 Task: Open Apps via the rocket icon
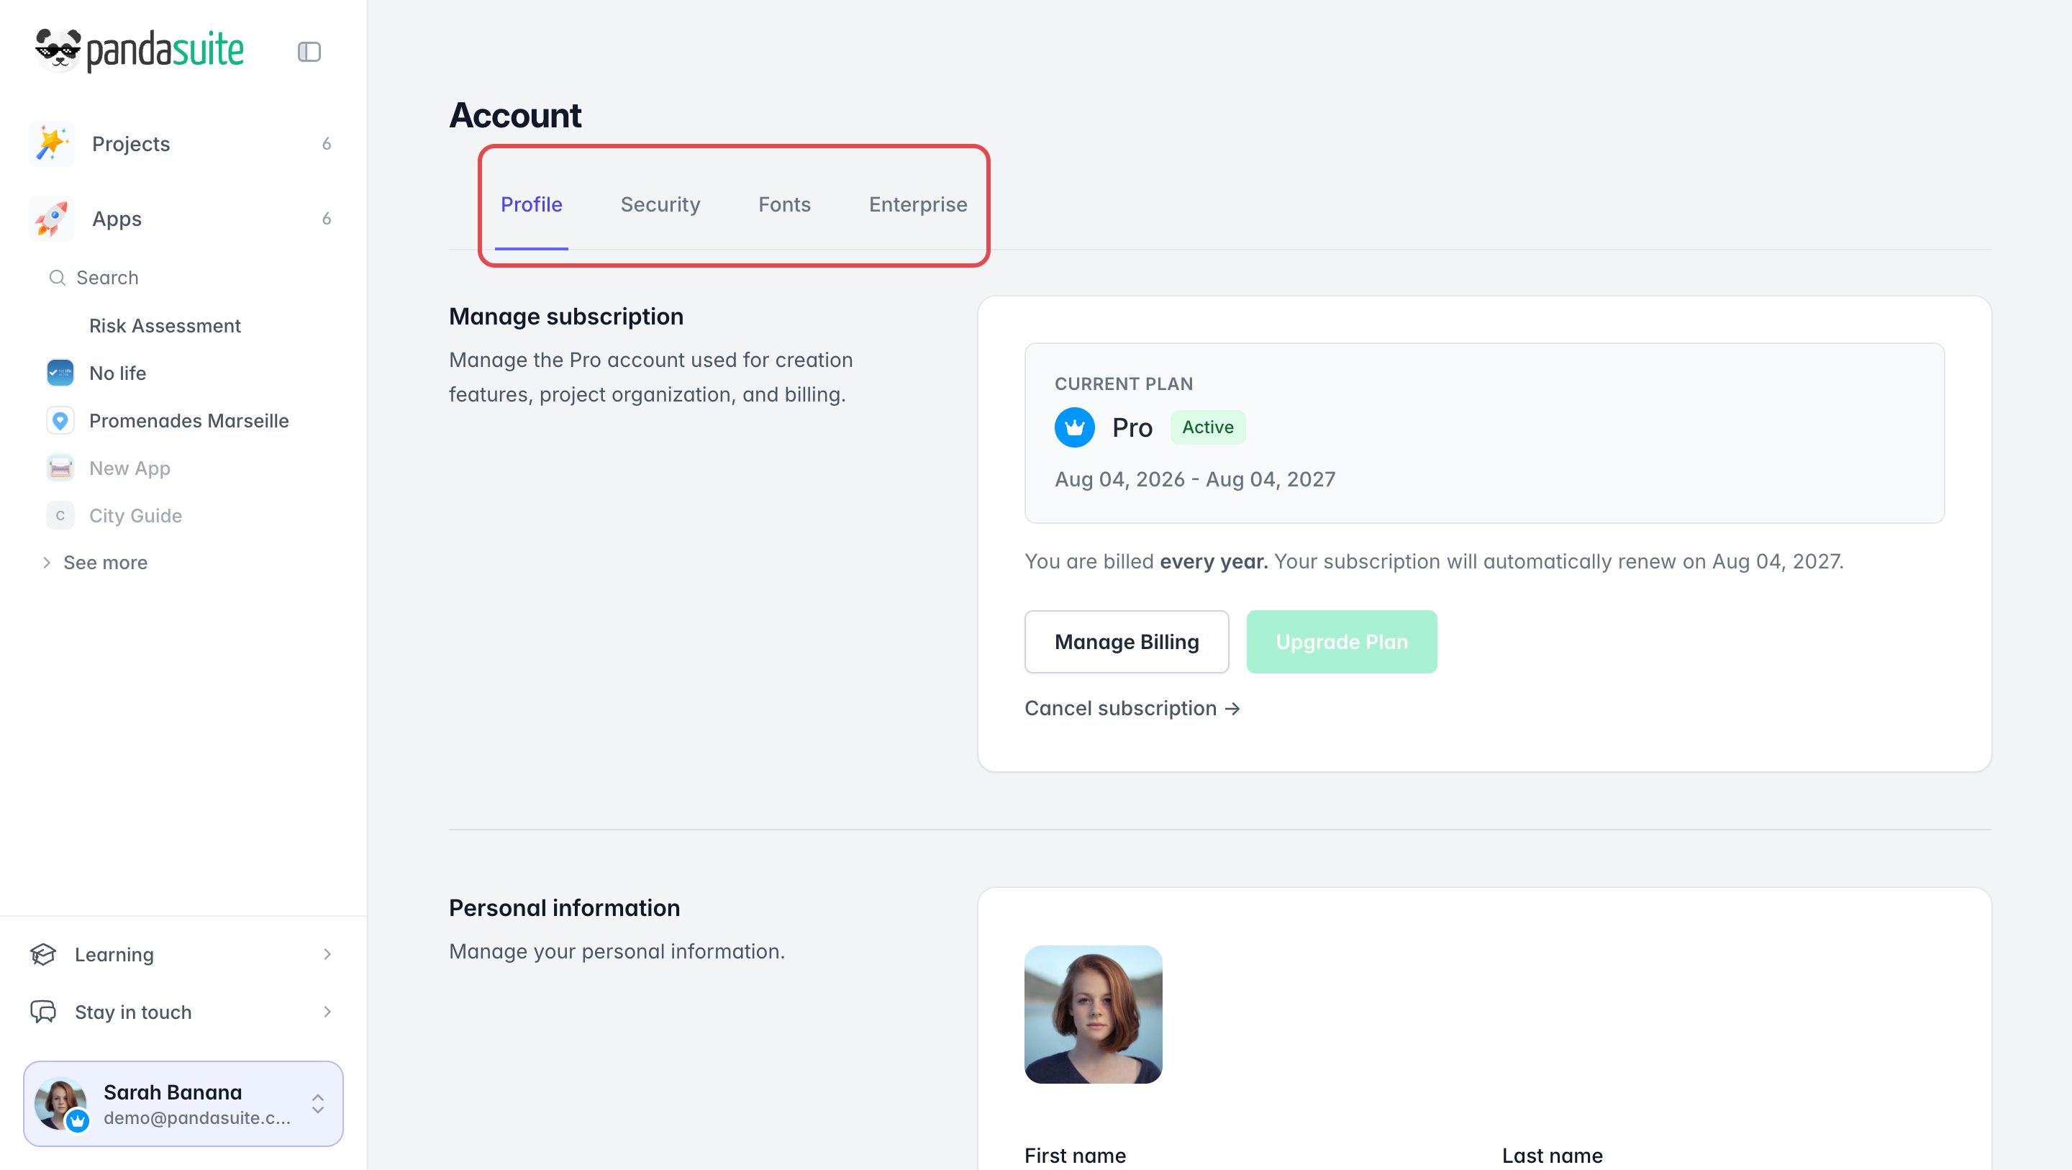[52, 219]
